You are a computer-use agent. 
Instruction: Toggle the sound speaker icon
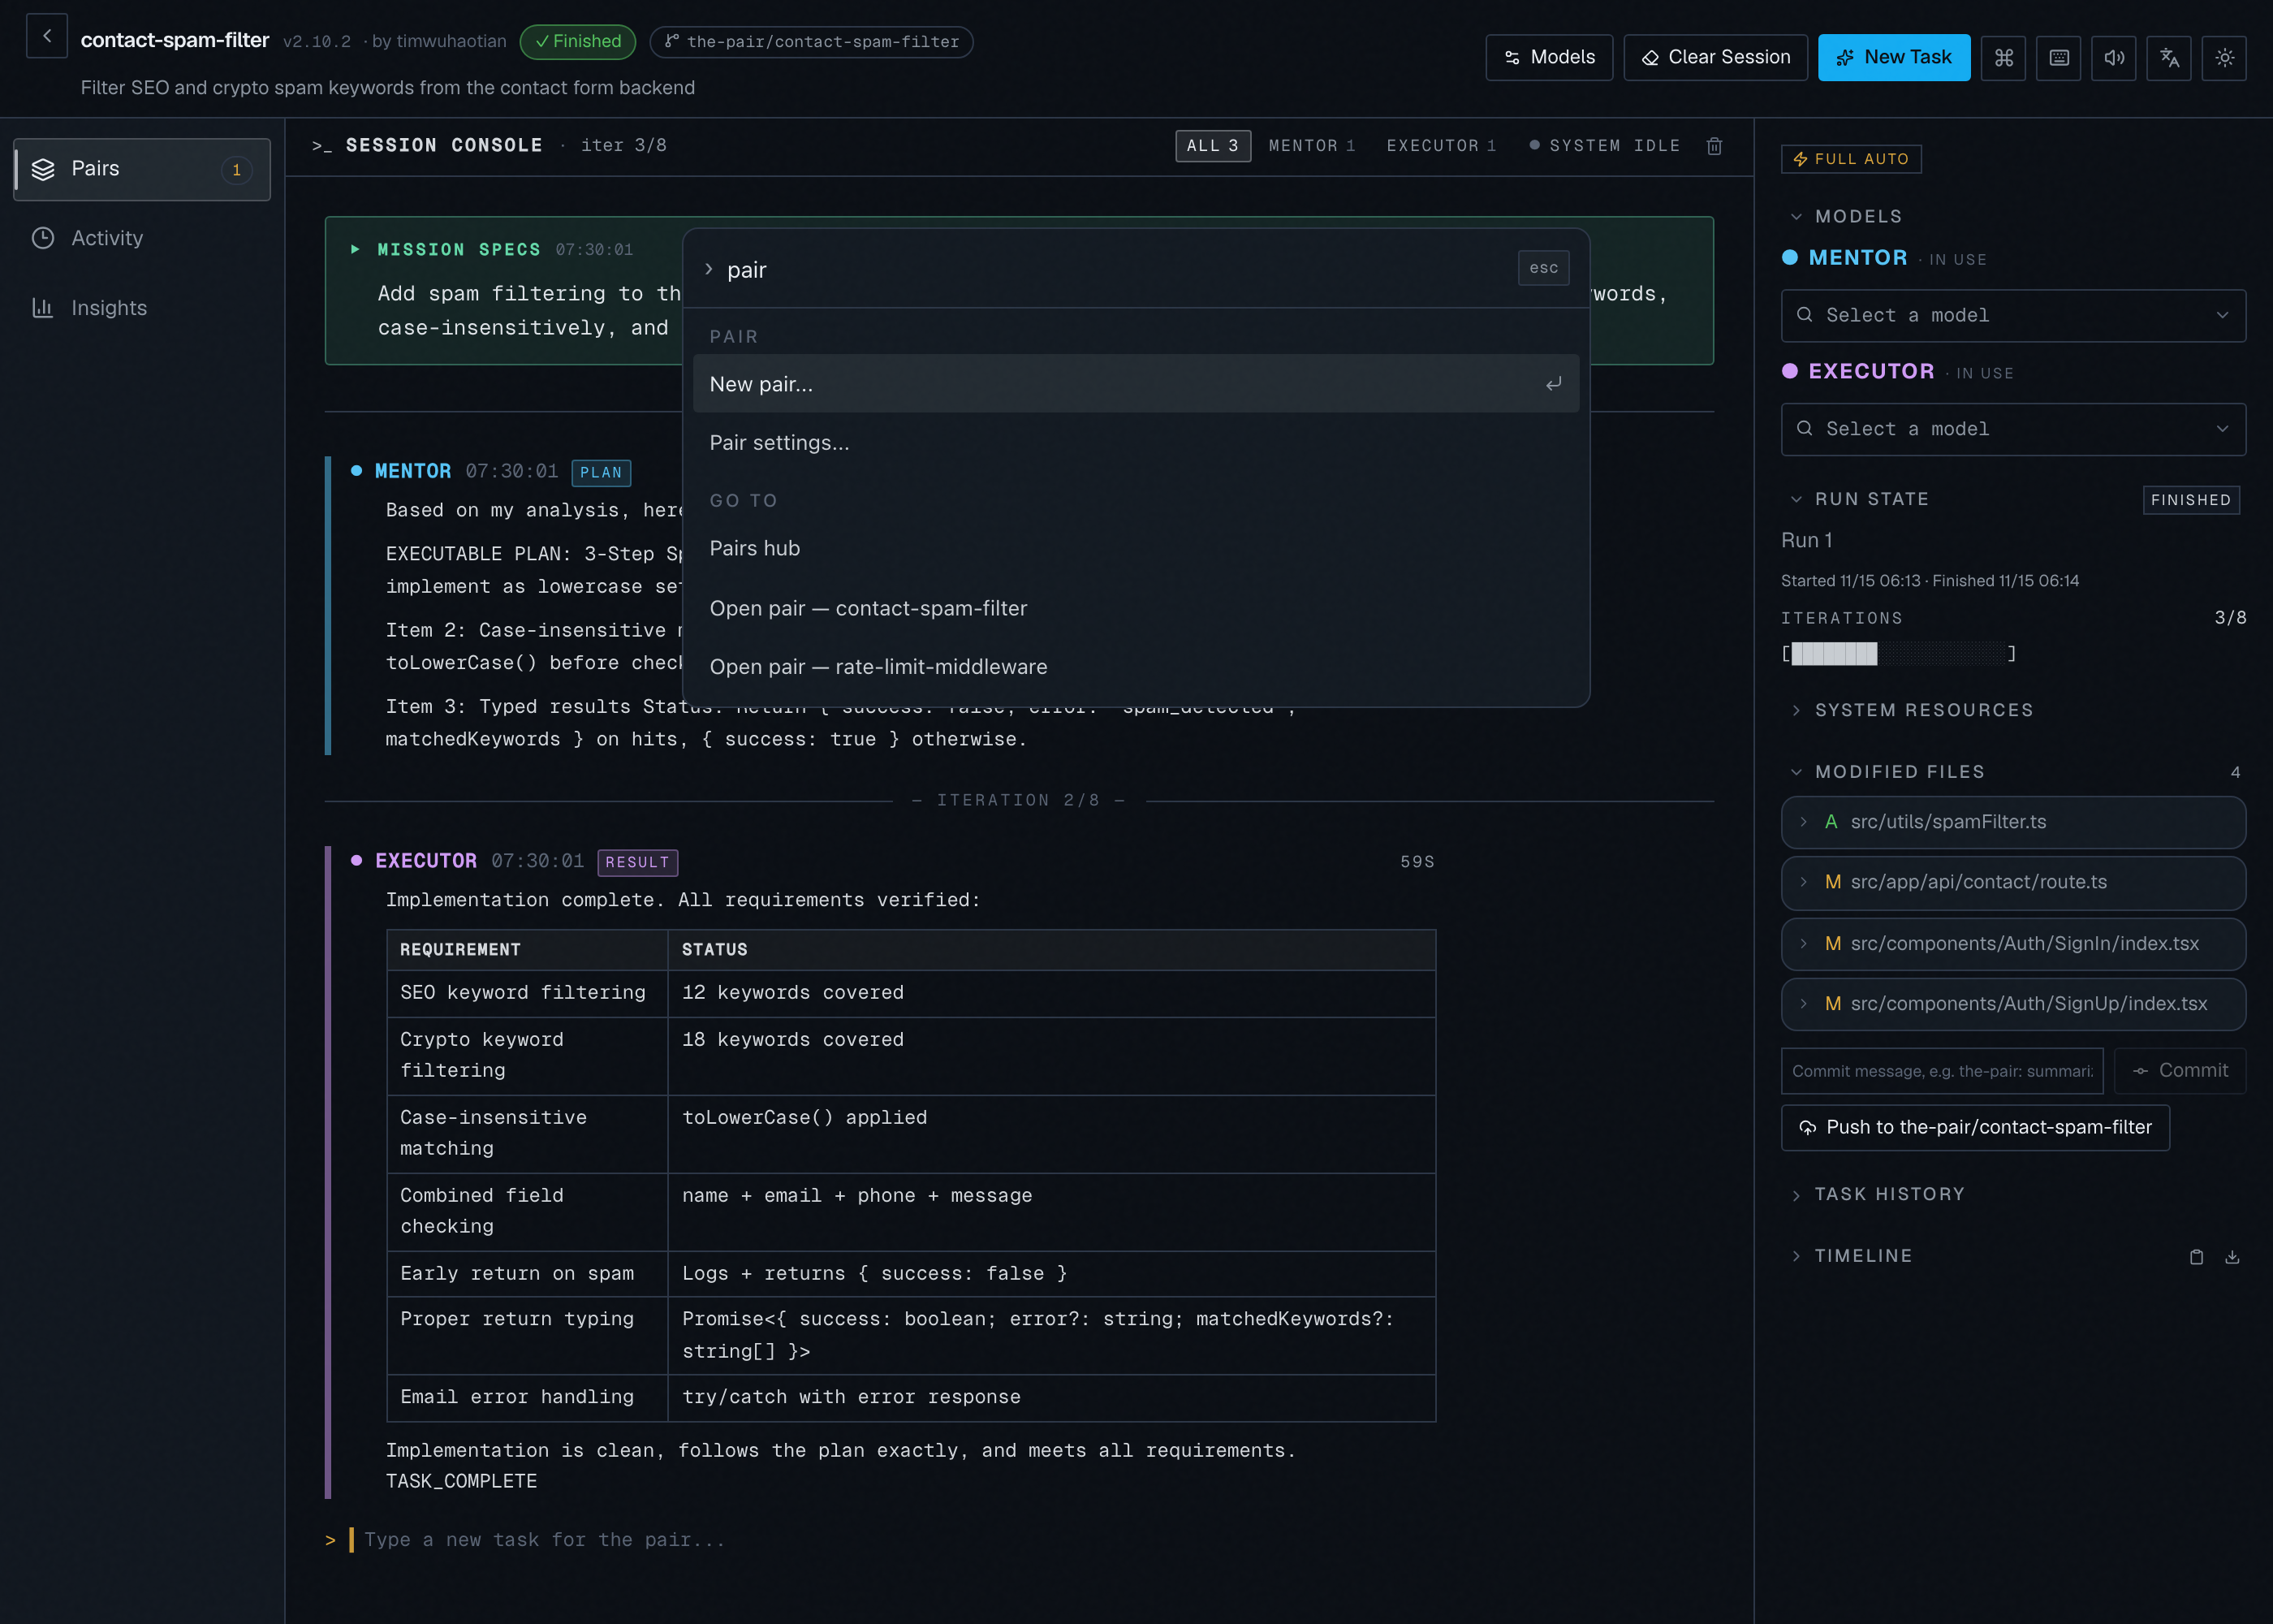[x=2114, y=57]
